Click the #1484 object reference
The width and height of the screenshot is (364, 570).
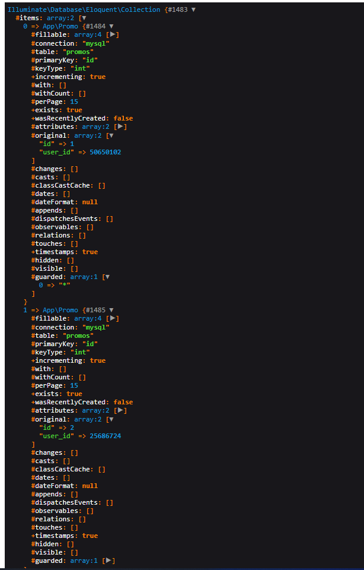96,27
